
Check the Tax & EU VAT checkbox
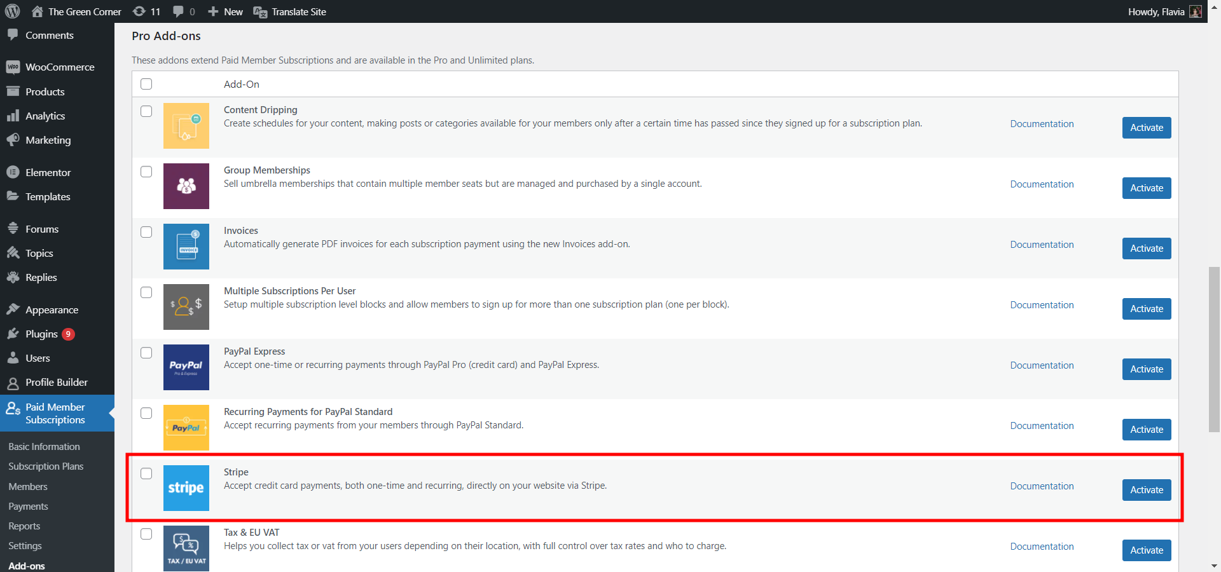click(x=146, y=534)
